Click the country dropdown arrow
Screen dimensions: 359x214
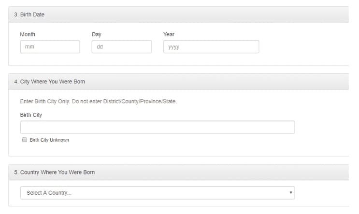pyautogui.click(x=290, y=193)
